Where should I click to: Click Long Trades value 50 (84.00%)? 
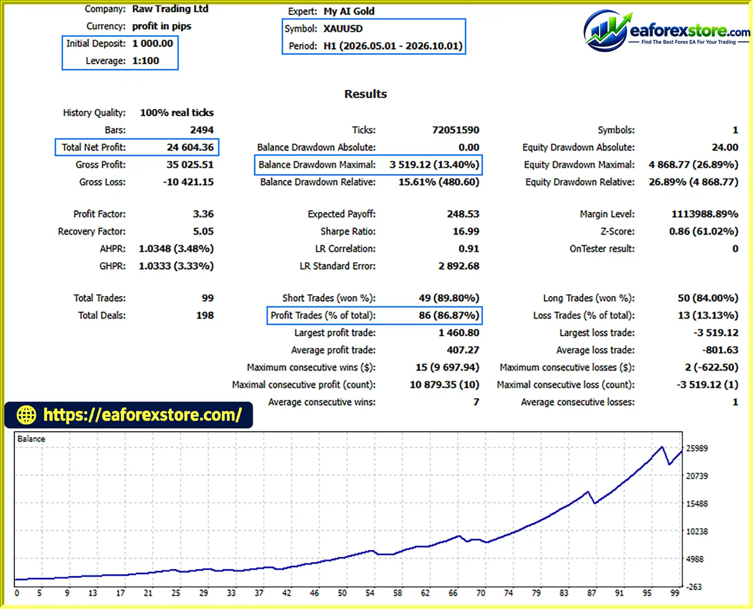[x=708, y=298]
